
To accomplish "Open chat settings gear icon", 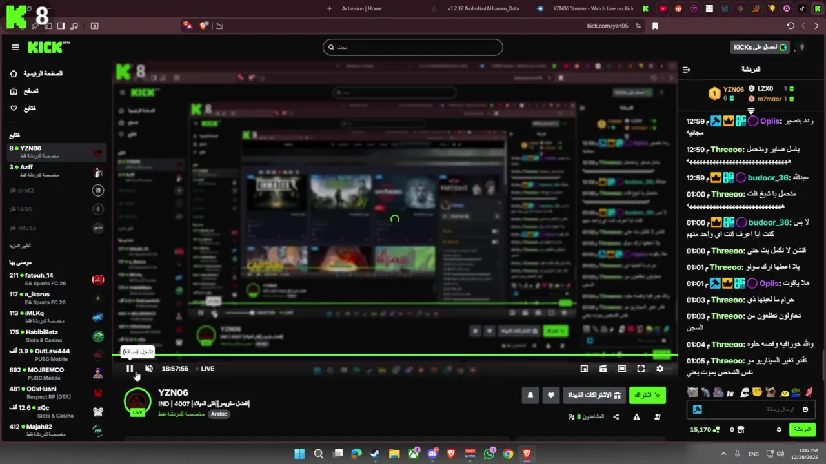I will 779,430.
